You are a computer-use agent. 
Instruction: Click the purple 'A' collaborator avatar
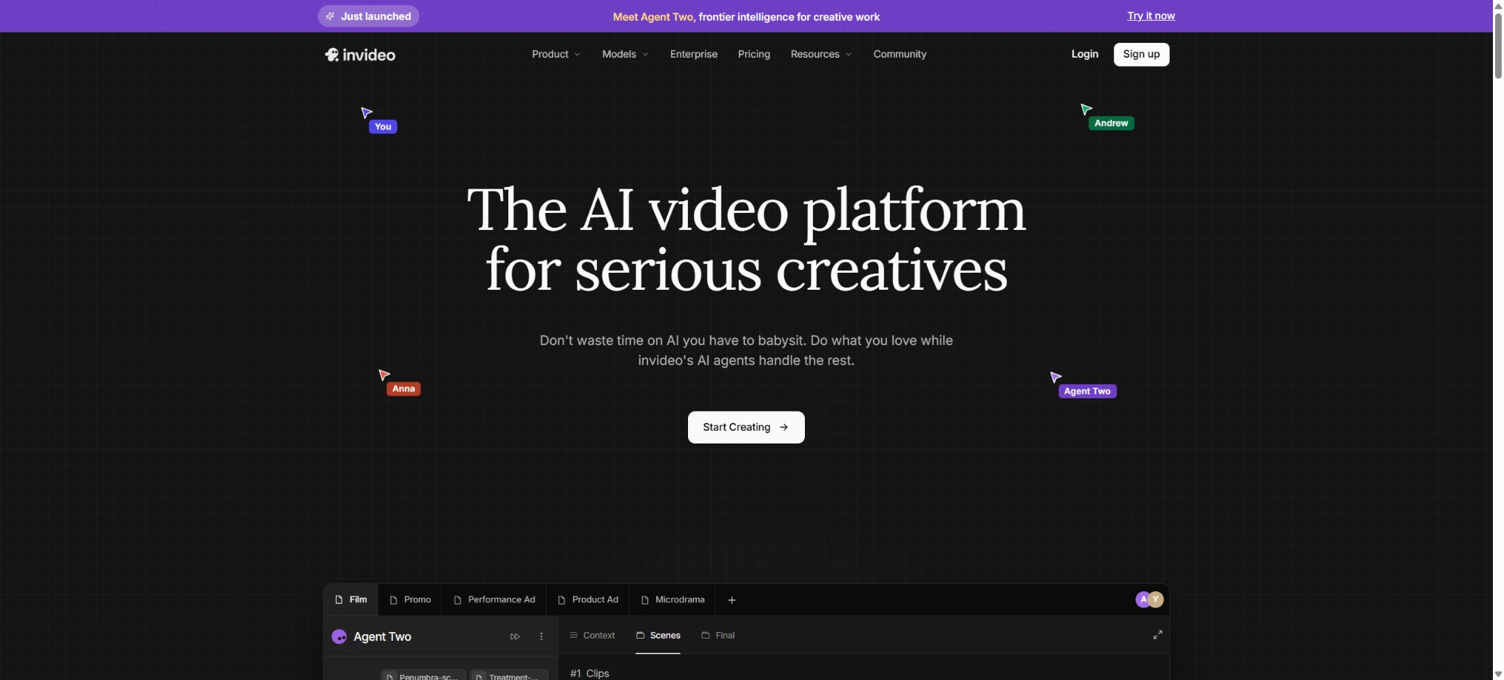click(x=1143, y=599)
